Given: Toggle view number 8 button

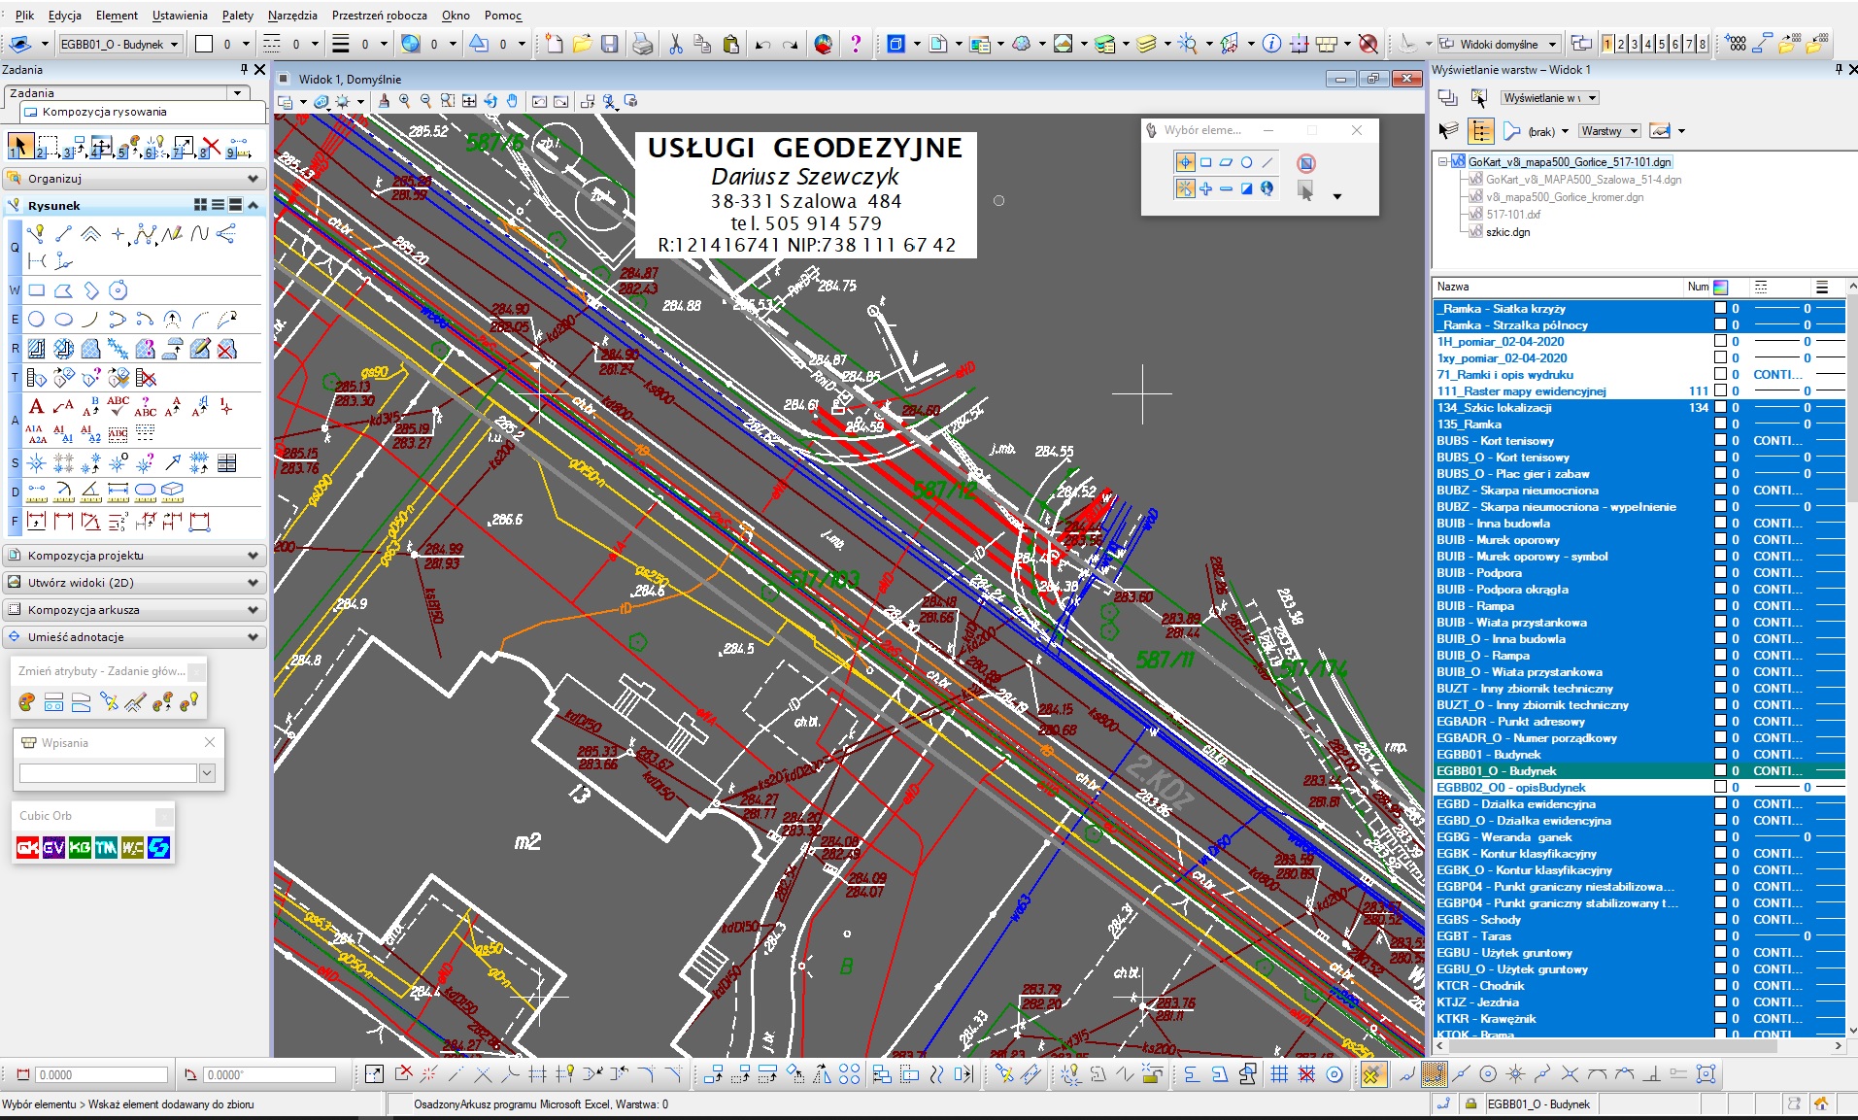Looking at the screenshot, I should coord(1703,44).
